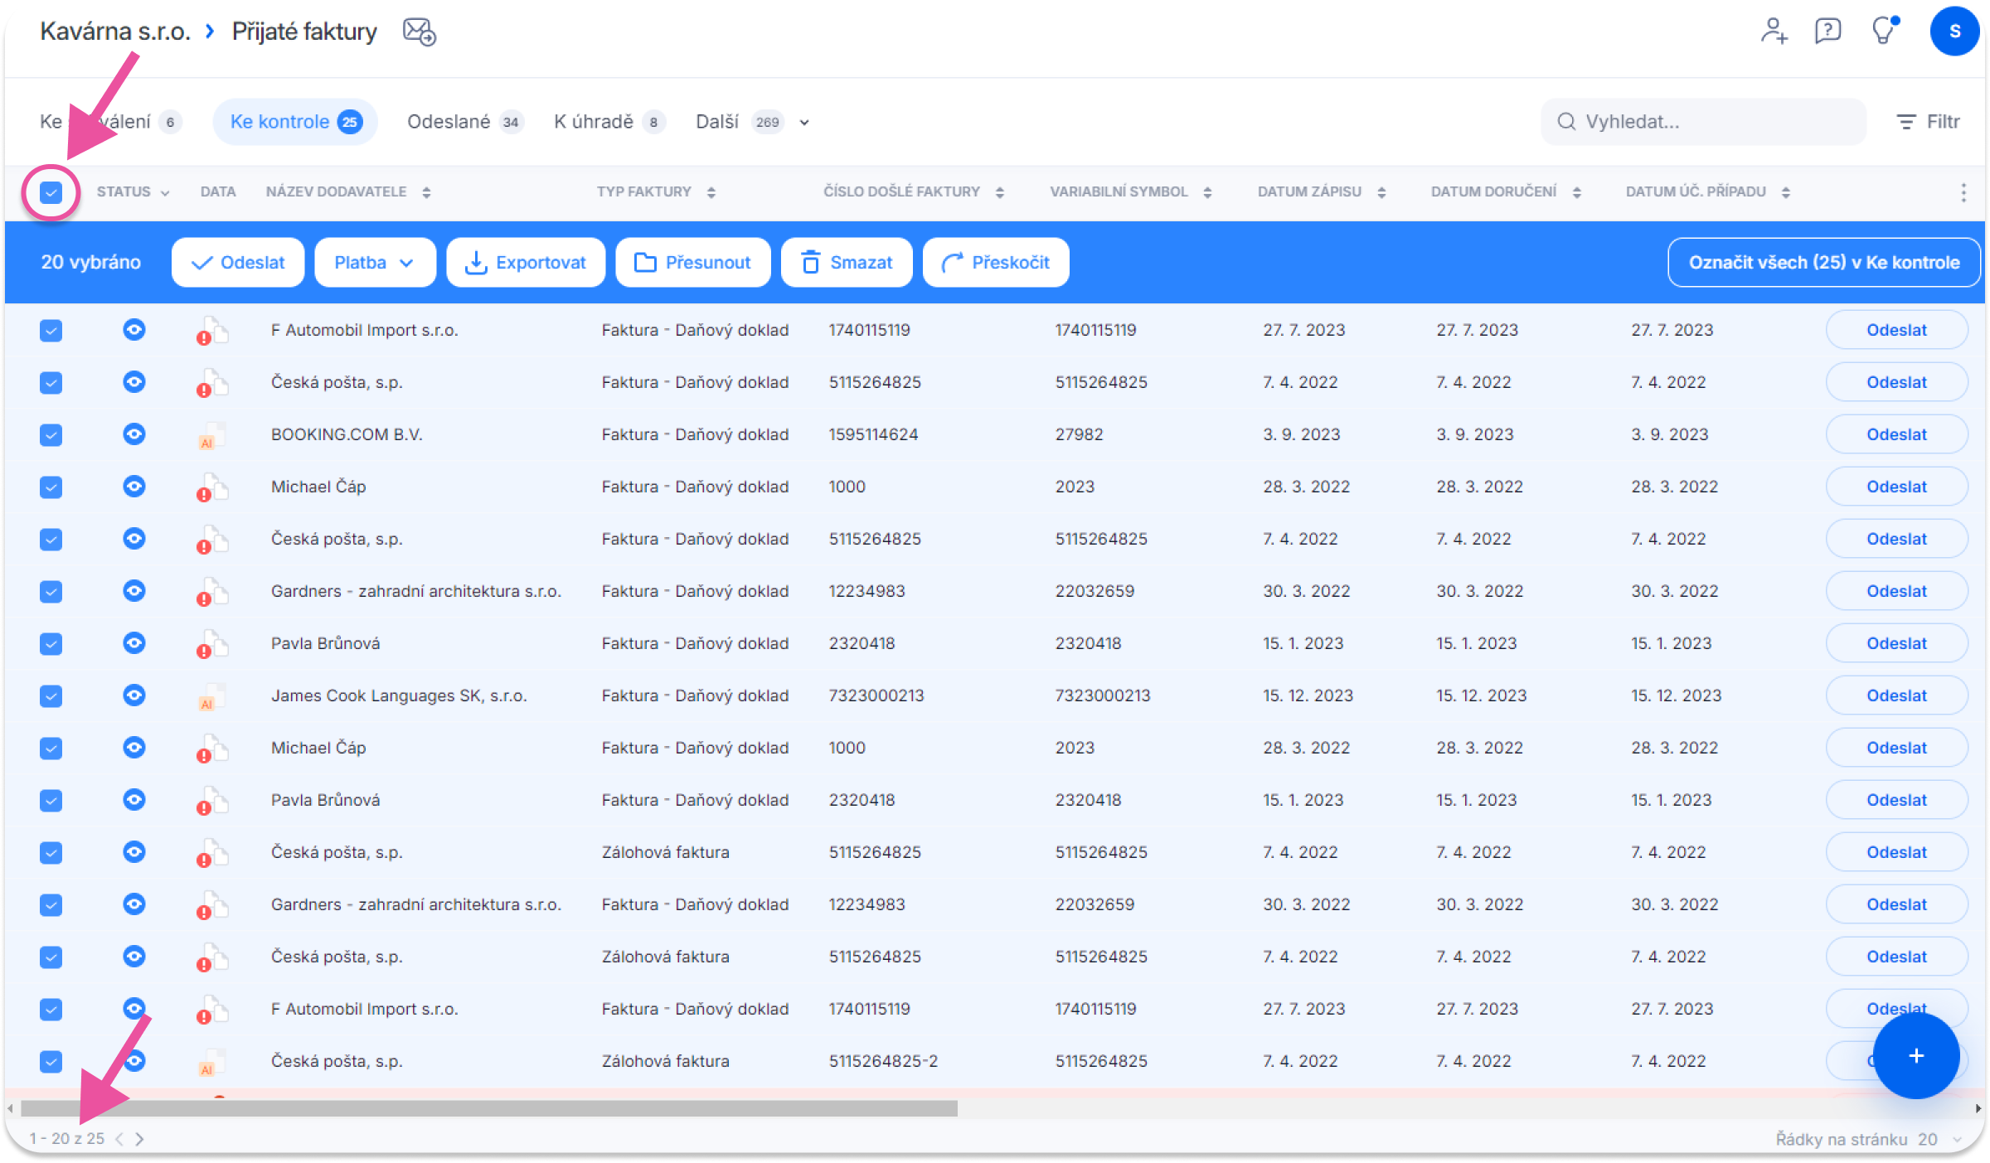Screen dimensions: 1990x1163
Task: Click eye status icon for James Cook Languages
Action: click(133, 695)
